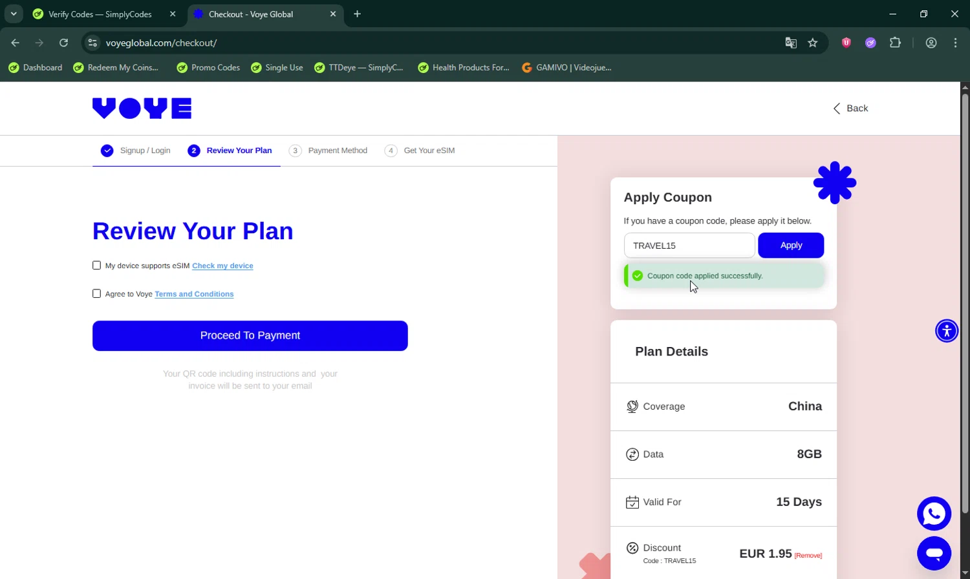Remove the TRAVEL15 discount
The height and width of the screenshot is (579, 970).
pos(808,556)
